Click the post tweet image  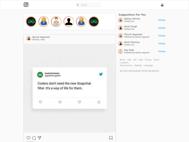click(70, 88)
